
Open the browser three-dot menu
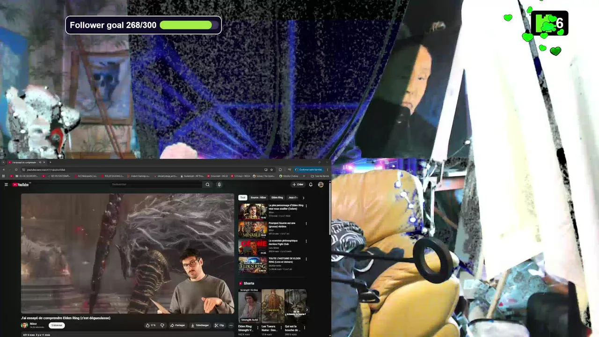[x=327, y=170]
